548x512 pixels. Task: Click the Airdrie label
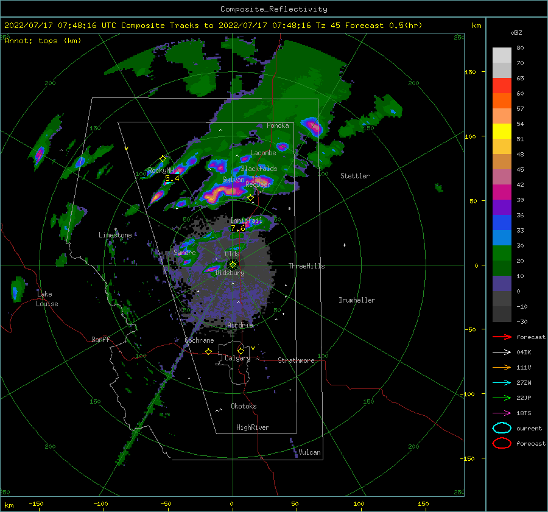coord(240,325)
